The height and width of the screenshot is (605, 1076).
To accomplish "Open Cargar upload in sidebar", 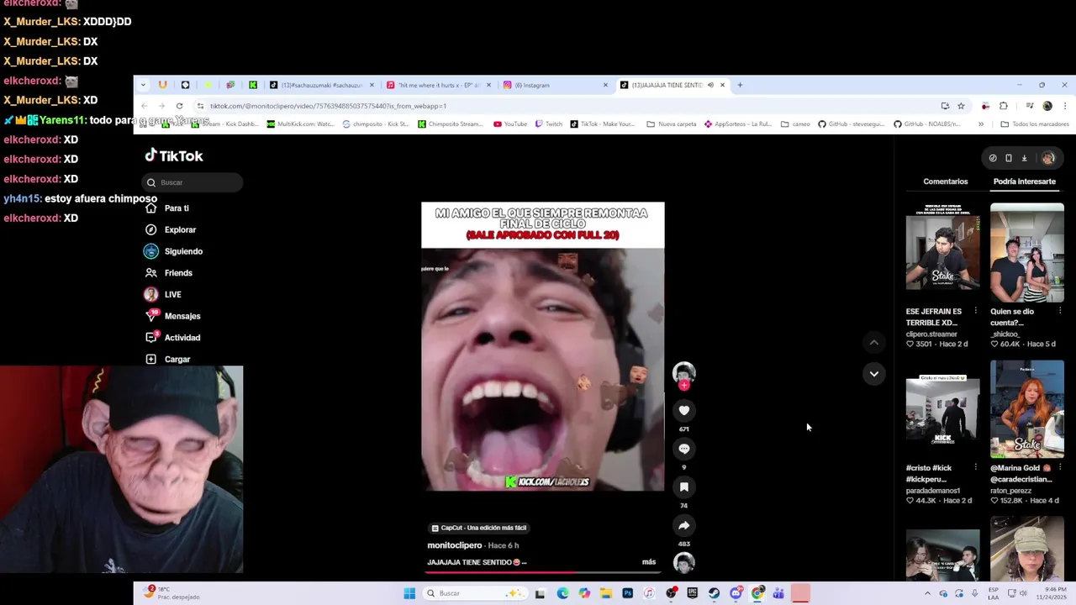I will 167,359.
